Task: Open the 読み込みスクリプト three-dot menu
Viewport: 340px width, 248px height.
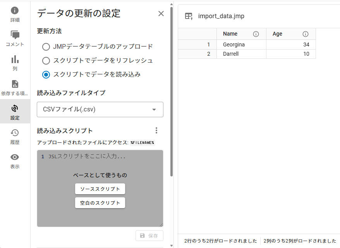Action: pyautogui.click(x=156, y=130)
